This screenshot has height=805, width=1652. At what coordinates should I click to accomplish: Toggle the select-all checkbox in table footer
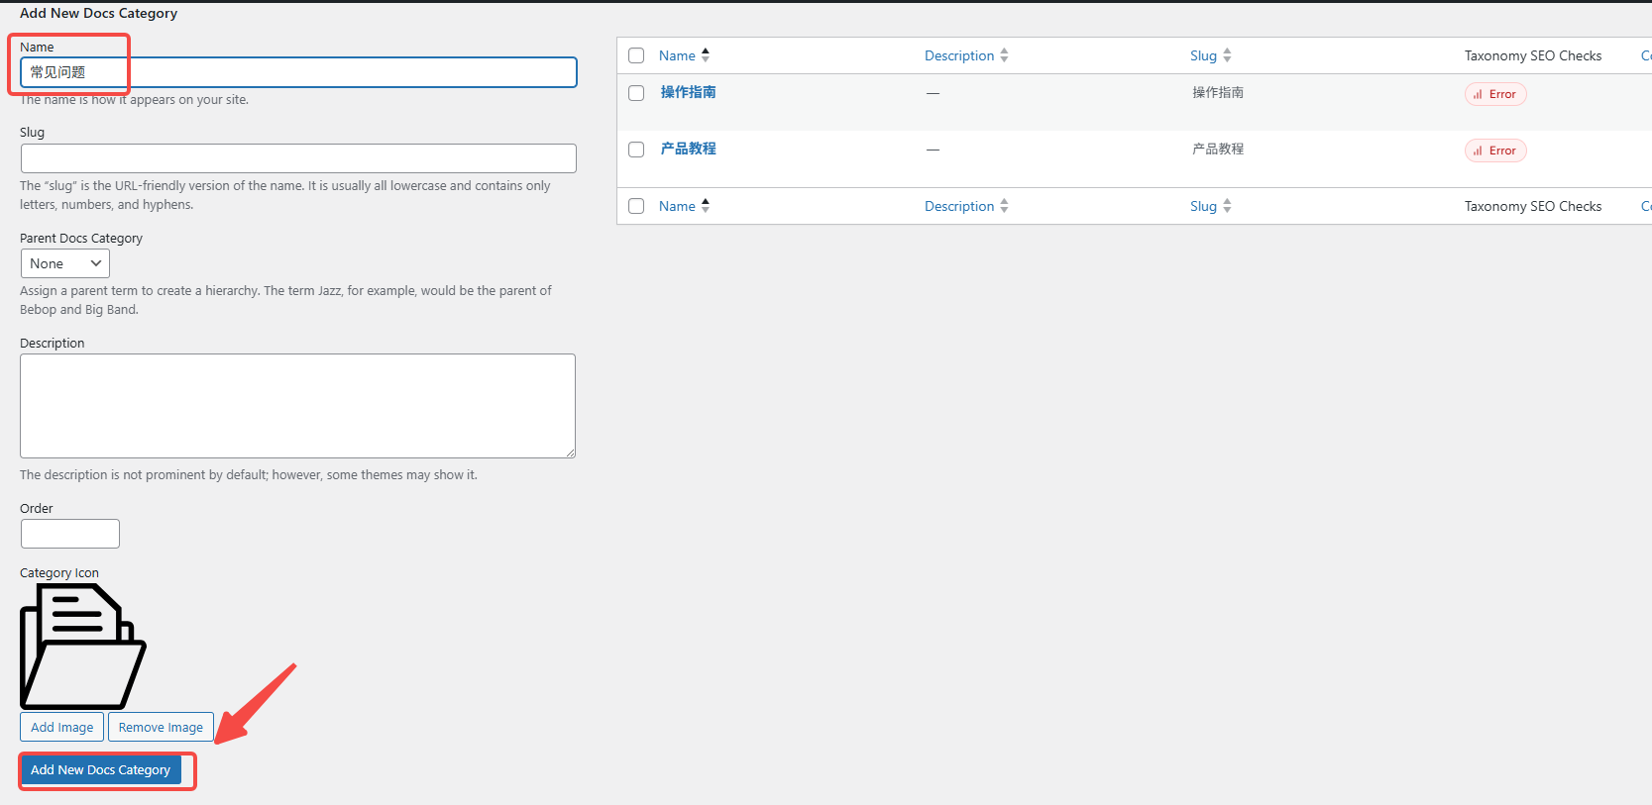(x=636, y=206)
